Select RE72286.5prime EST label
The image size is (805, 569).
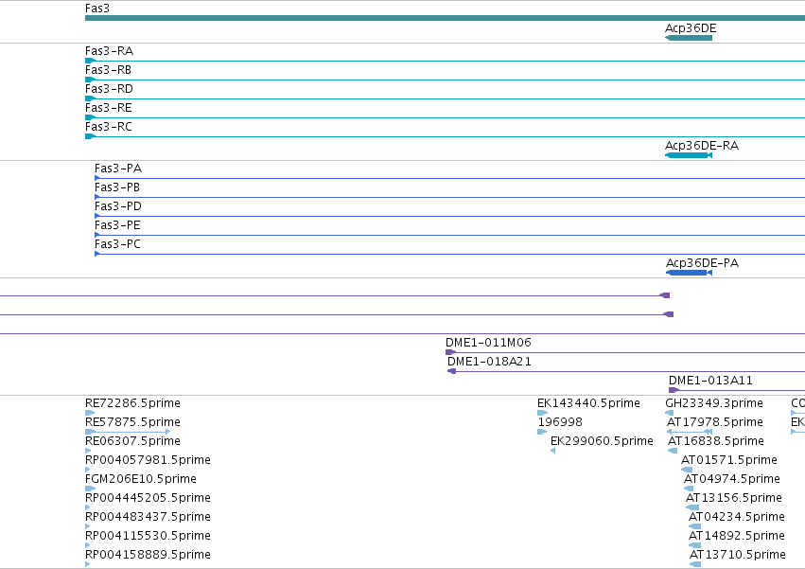pos(132,403)
